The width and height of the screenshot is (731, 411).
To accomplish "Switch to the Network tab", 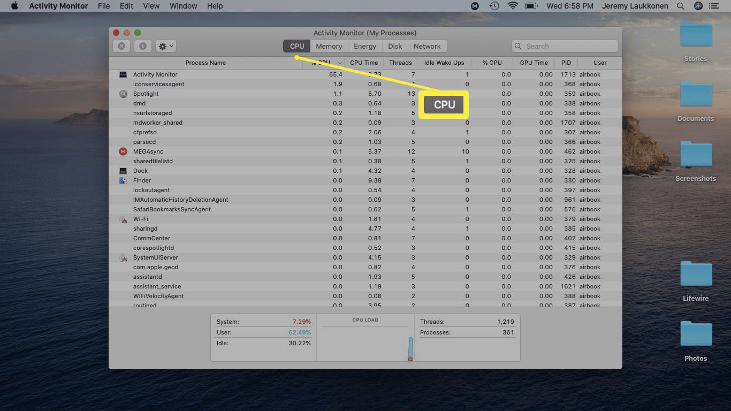I will [x=427, y=46].
